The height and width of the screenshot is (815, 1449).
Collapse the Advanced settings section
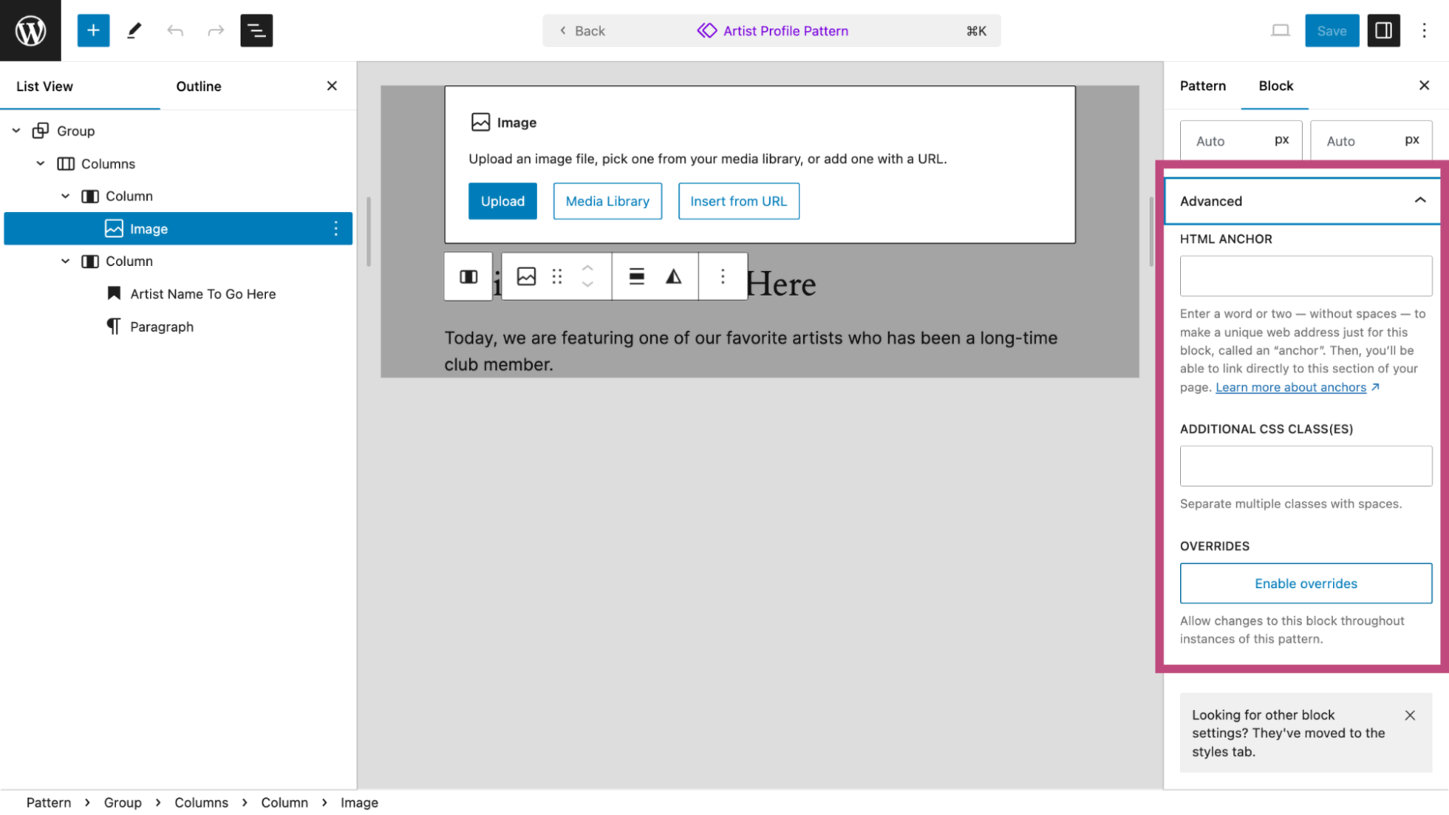click(x=1420, y=200)
